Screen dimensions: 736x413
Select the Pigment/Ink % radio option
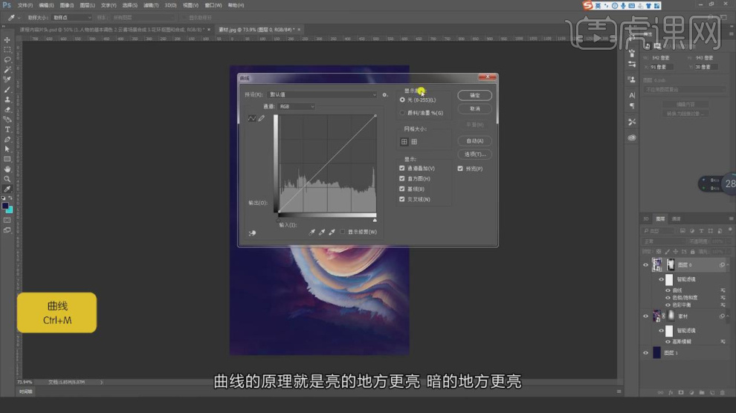tap(402, 113)
